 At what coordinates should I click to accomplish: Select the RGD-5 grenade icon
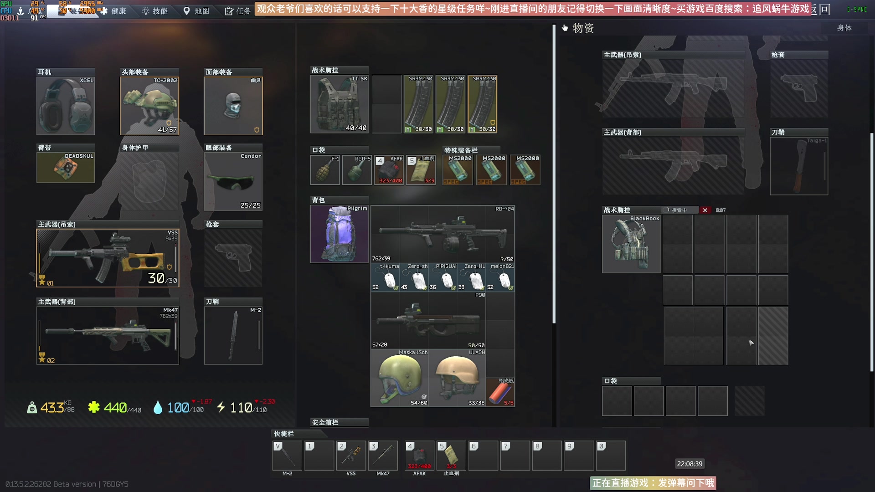(357, 170)
